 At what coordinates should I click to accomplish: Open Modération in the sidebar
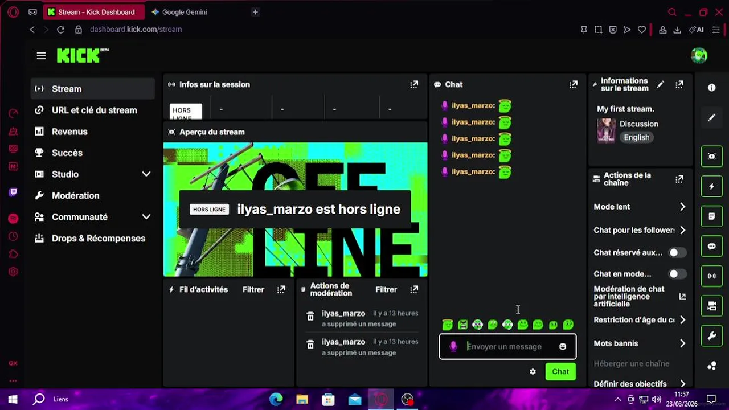pos(93,195)
